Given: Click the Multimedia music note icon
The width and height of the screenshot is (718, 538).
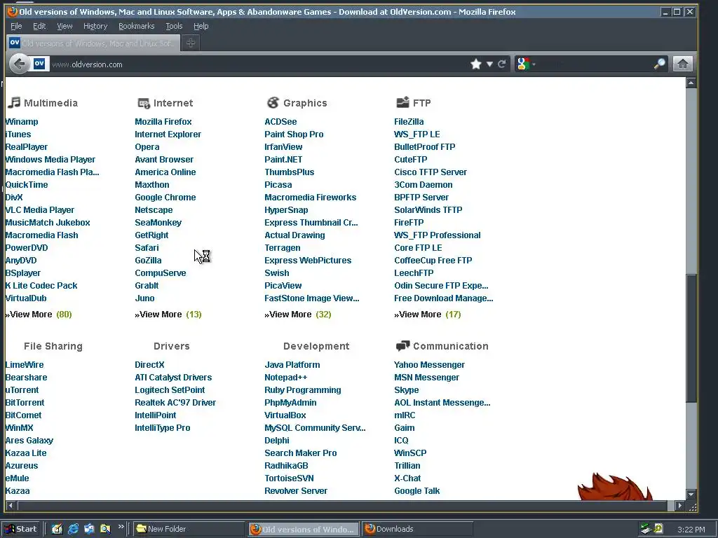Looking at the screenshot, I should click(14, 102).
